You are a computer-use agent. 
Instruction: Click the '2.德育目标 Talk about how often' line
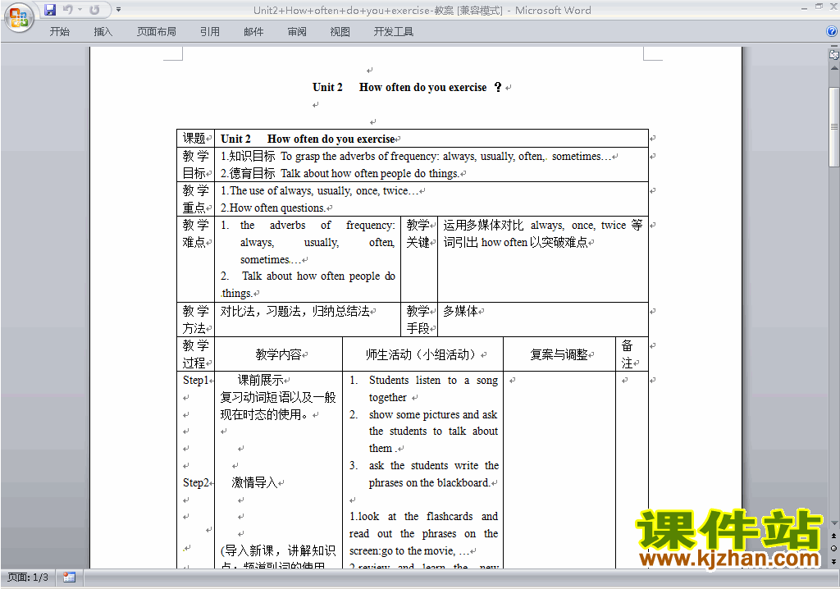(340, 173)
